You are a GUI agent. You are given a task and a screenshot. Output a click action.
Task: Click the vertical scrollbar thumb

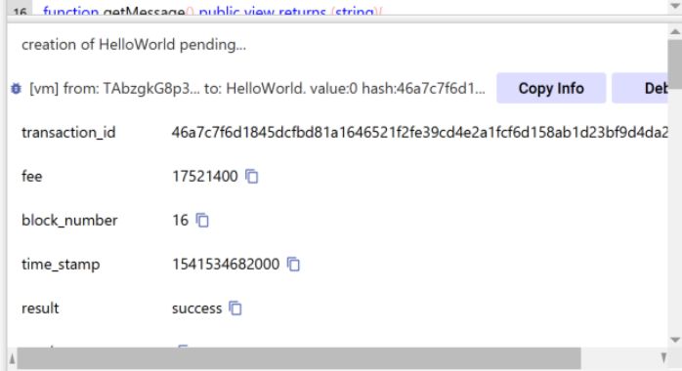[x=675, y=63]
